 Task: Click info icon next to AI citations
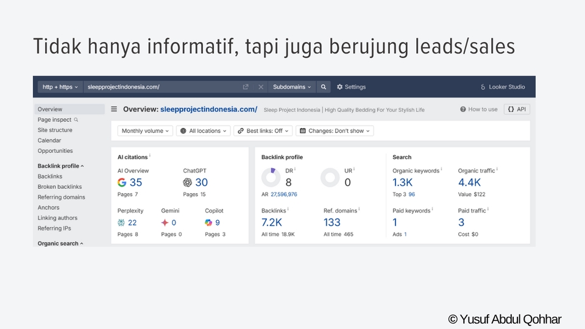click(x=150, y=155)
